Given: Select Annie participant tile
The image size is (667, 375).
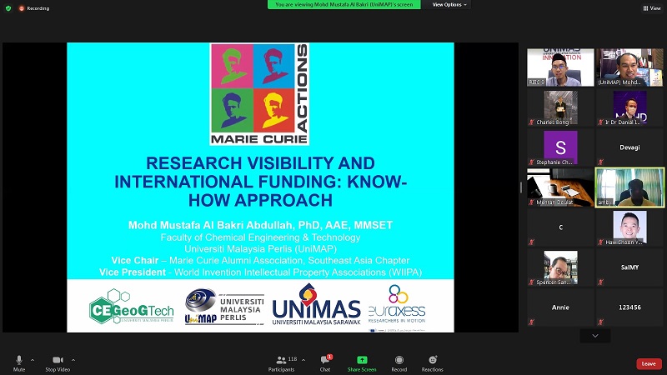Looking at the screenshot, I should [560, 307].
